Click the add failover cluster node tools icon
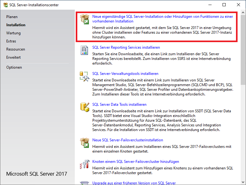 coord(85,164)
